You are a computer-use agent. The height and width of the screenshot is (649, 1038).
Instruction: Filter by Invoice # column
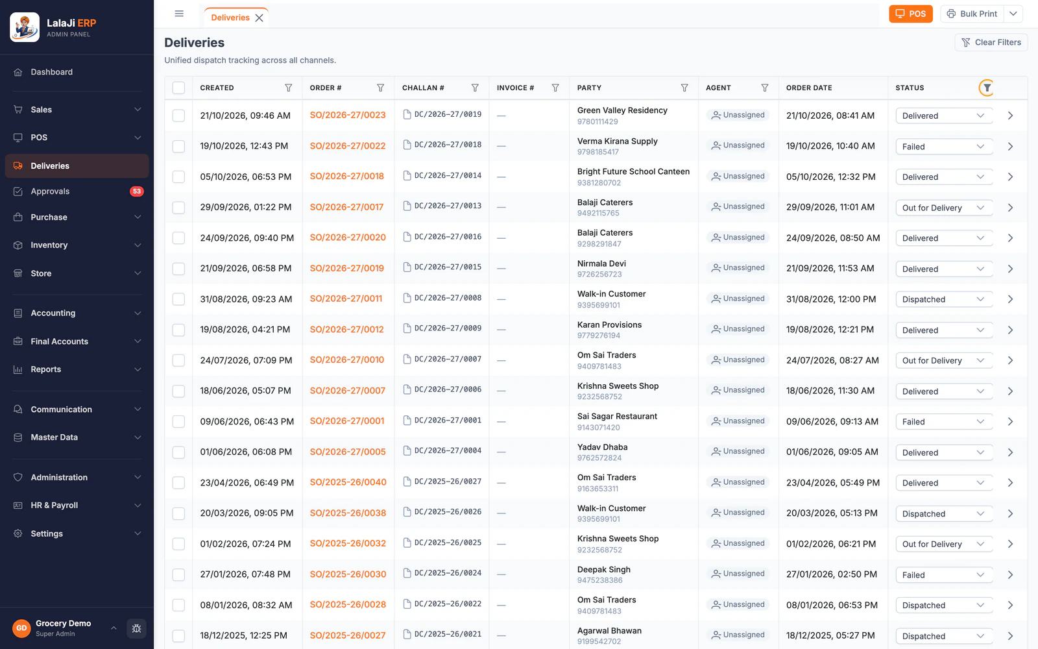coord(555,88)
